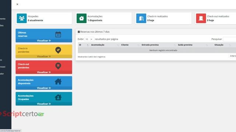236x132 pixels.
Task: Open Visualizar under Acomodações disponíveis
Action: [x=44, y=88]
